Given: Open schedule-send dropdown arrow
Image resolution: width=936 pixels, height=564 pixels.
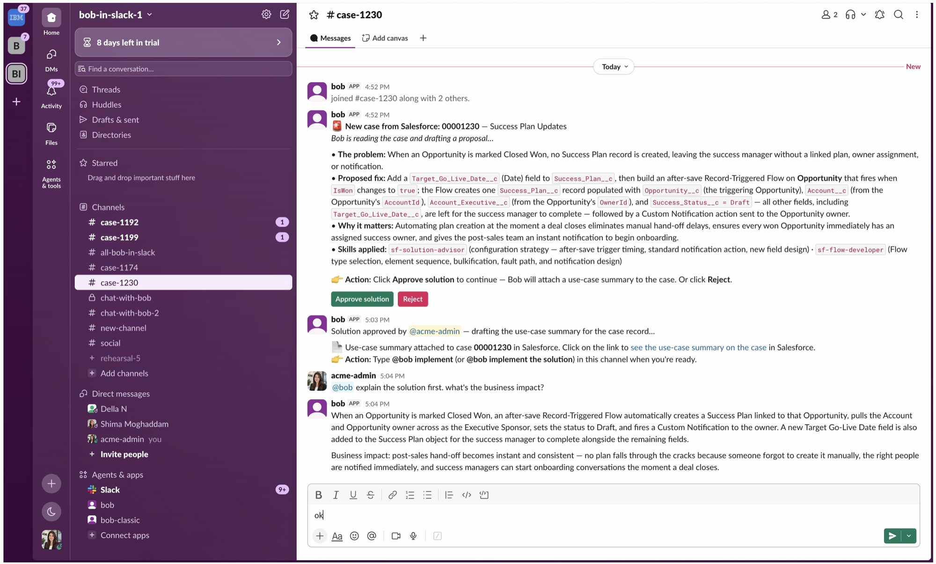Looking at the screenshot, I should coord(909,536).
